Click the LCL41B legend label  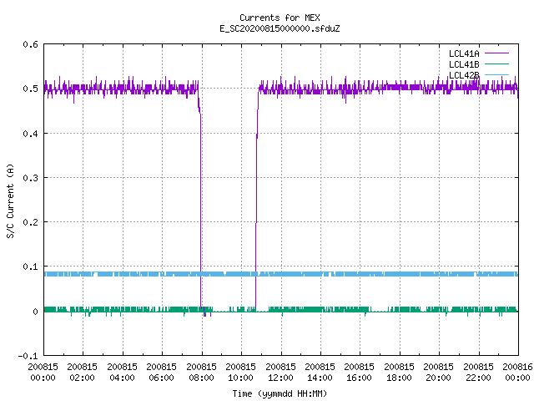coord(464,64)
